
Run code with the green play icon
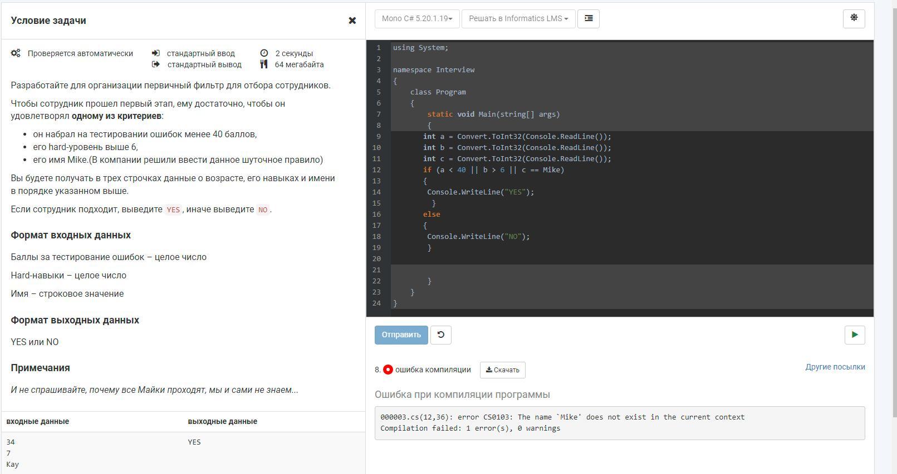pyautogui.click(x=854, y=335)
